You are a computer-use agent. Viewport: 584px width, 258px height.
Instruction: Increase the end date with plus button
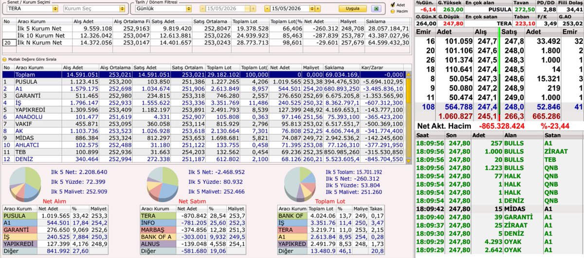317,9
